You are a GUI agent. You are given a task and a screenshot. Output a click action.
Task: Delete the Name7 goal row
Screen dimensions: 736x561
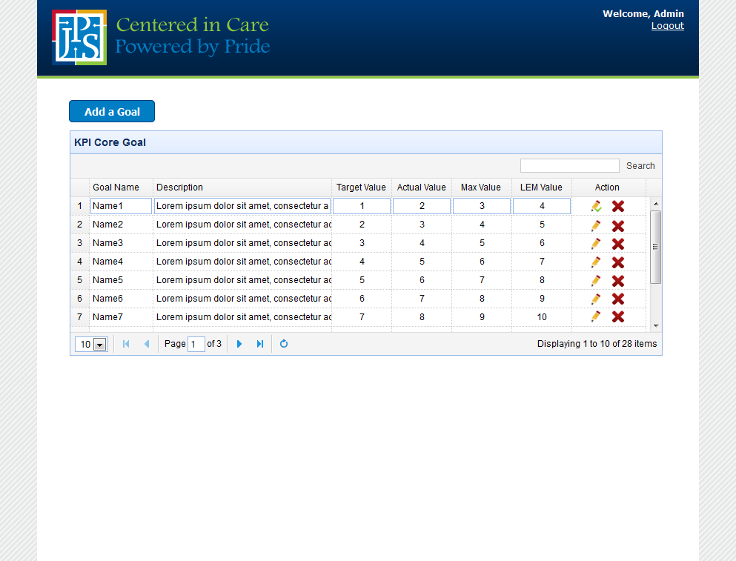(618, 316)
